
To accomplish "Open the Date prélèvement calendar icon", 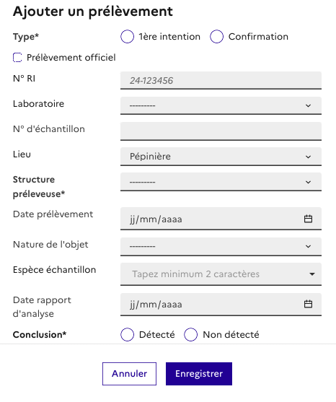I will 308,219.
